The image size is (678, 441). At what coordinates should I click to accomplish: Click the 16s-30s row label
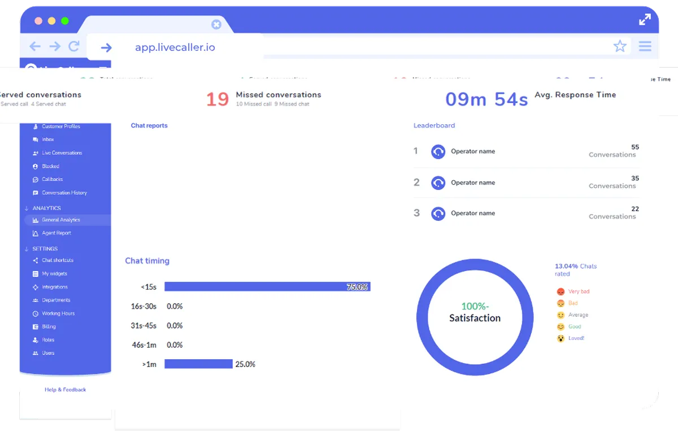pos(144,307)
